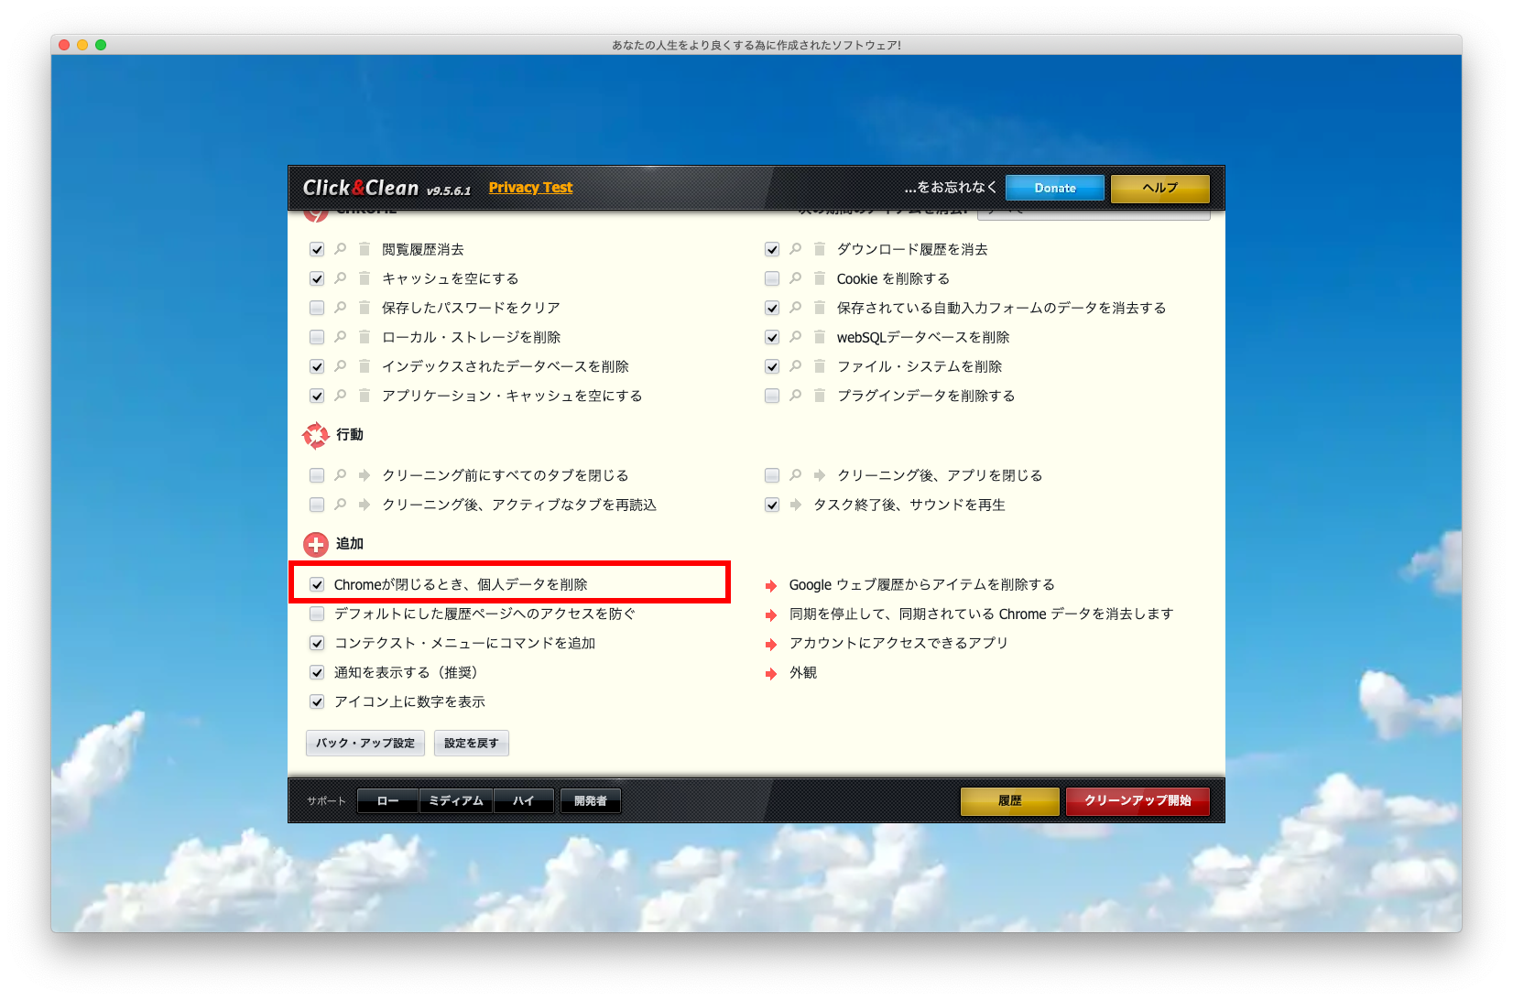Enable プラグインデータを削除する checkbox

tap(772, 396)
